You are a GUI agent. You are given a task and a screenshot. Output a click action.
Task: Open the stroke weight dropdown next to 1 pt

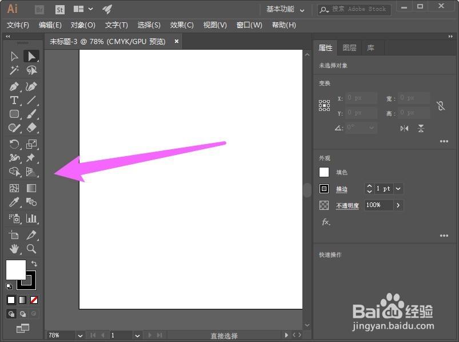tap(398, 188)
